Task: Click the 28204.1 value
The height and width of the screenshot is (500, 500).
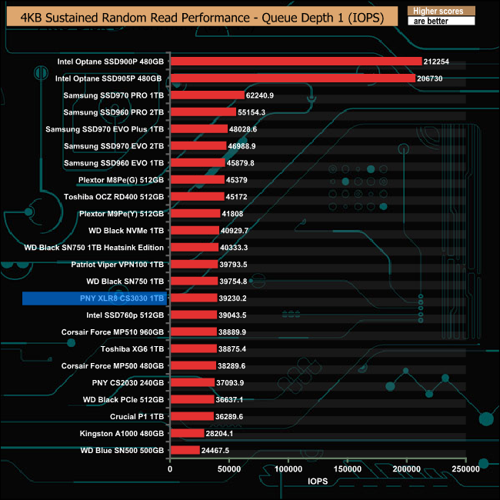Action: [219, 433]
